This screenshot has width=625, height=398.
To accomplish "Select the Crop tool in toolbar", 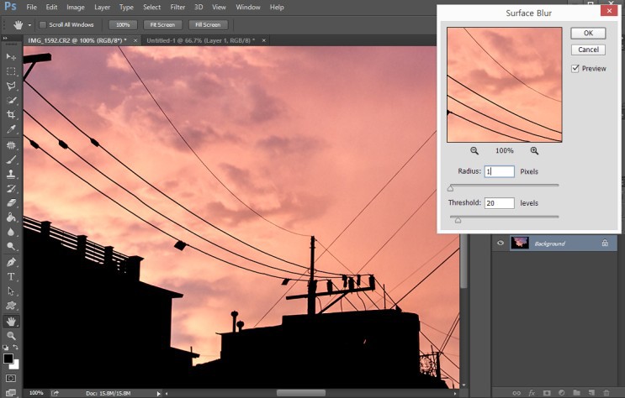I will click(11, 114).
